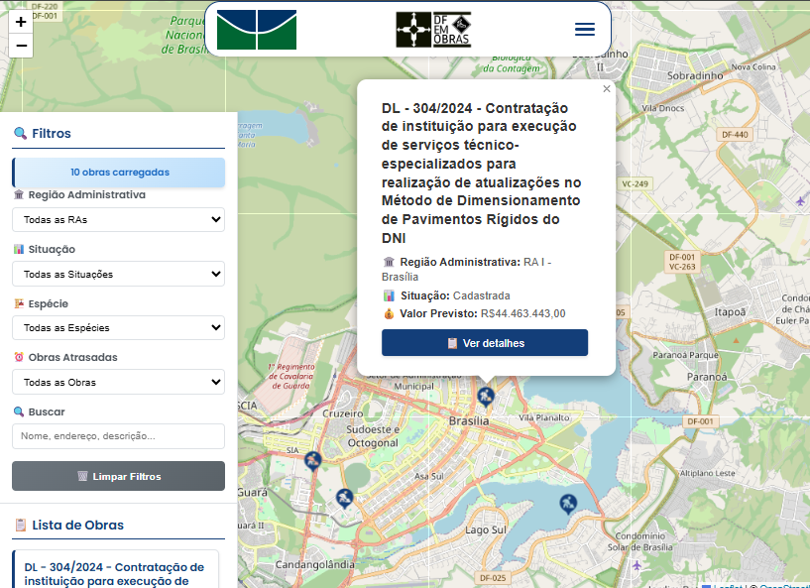Click the Paranoá label on map
The height and width of the screenshot is (588, 810).
pos(707,377)
